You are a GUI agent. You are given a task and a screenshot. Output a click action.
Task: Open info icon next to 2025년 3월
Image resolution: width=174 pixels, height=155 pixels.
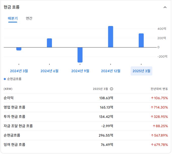(x=111, y=89)
